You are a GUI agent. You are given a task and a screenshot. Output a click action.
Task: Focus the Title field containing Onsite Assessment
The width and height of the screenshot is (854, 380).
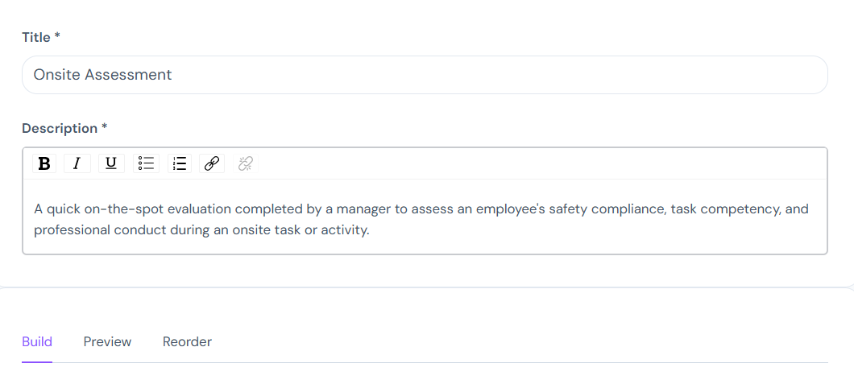[425, 75]
